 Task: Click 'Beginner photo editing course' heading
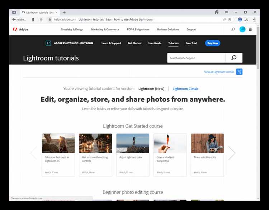tap(133, 192)
